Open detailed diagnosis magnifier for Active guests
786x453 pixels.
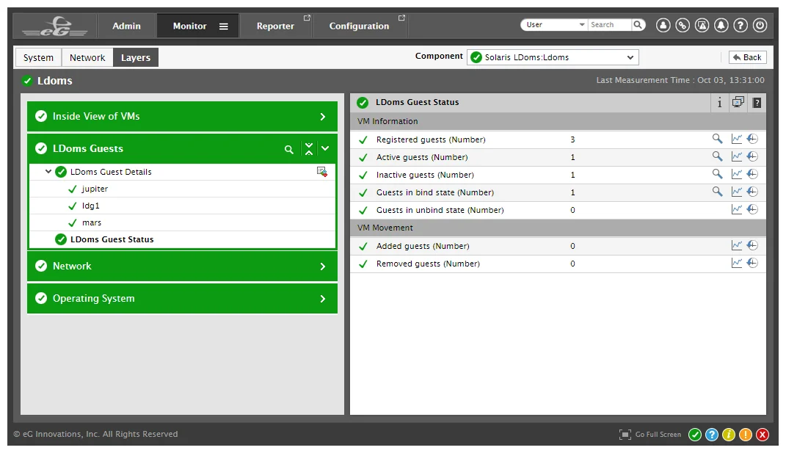717,156
